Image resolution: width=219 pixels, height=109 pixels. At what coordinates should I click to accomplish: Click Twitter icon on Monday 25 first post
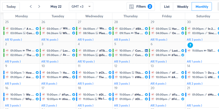37,29
